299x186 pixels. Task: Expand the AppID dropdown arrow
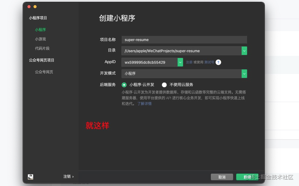[180, 62]
